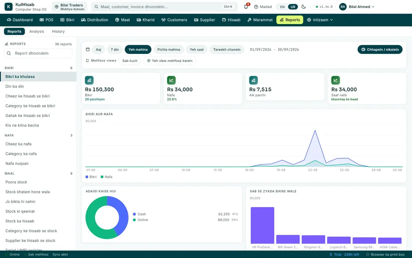
Task: Open Cheez ke hisaab se bikri
Action: coord(38,96)
